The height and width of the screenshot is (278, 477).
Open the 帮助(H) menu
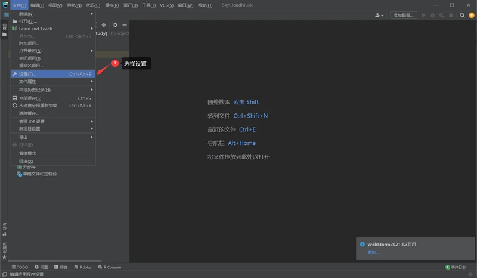click(205, 5)
